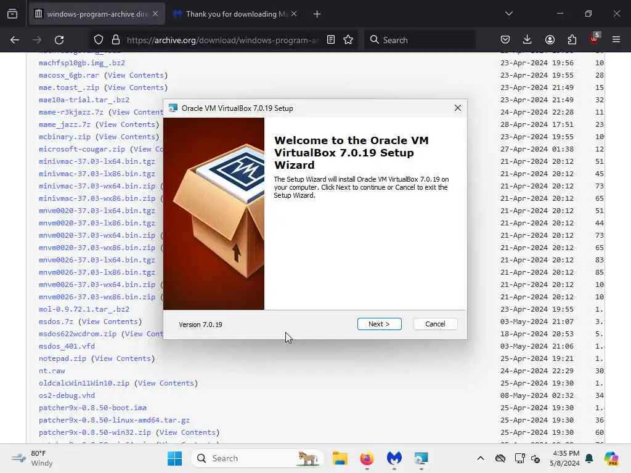This screenshot has height=473, width=631.
Task: Click Next in the VirtualBox Setup wizard
Action: coord(379,324)
